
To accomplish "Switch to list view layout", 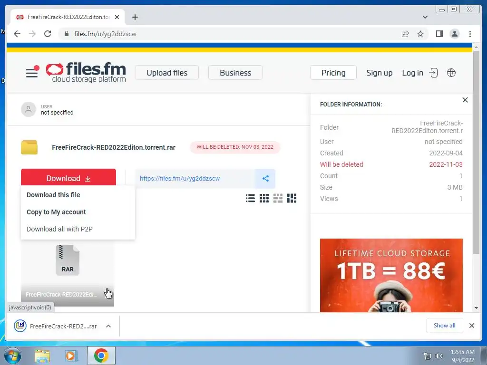I will [250, 198].
